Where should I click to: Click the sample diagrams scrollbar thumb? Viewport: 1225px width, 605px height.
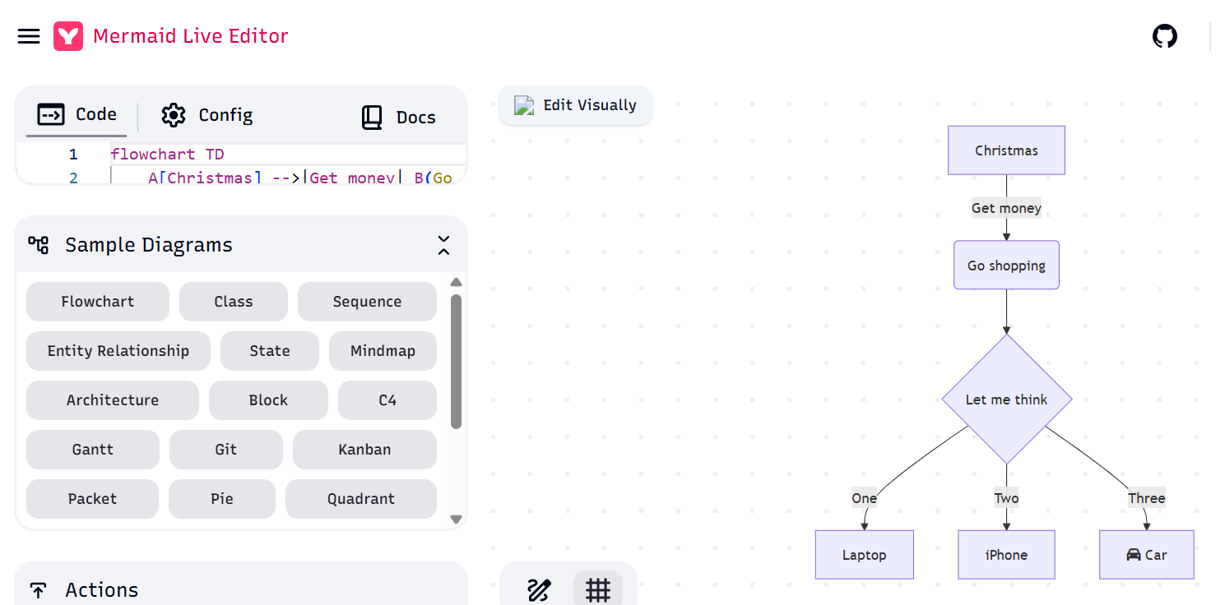point(456,362)
